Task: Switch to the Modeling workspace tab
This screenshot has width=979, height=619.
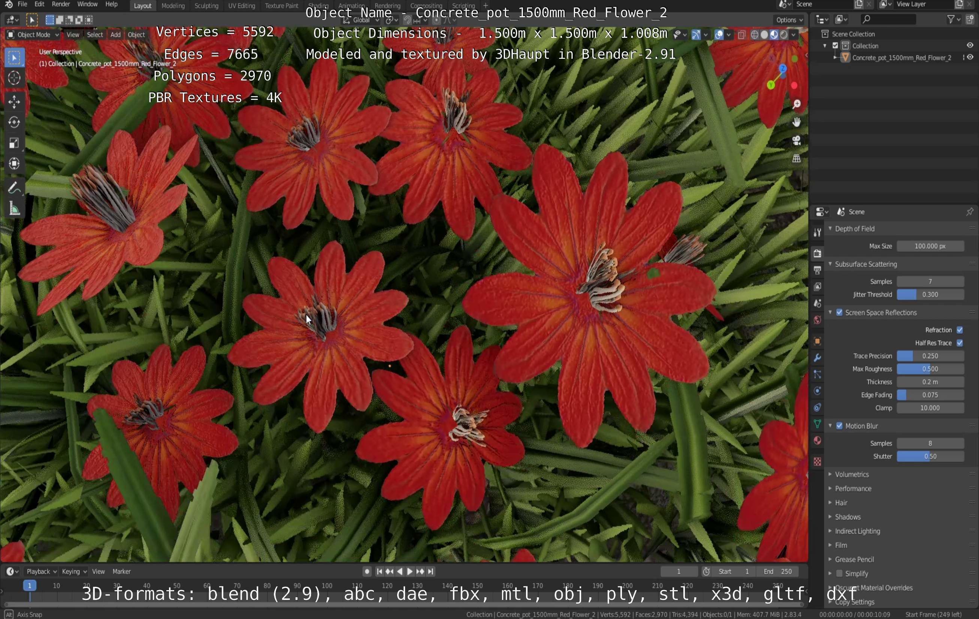Action: point(173,6)
